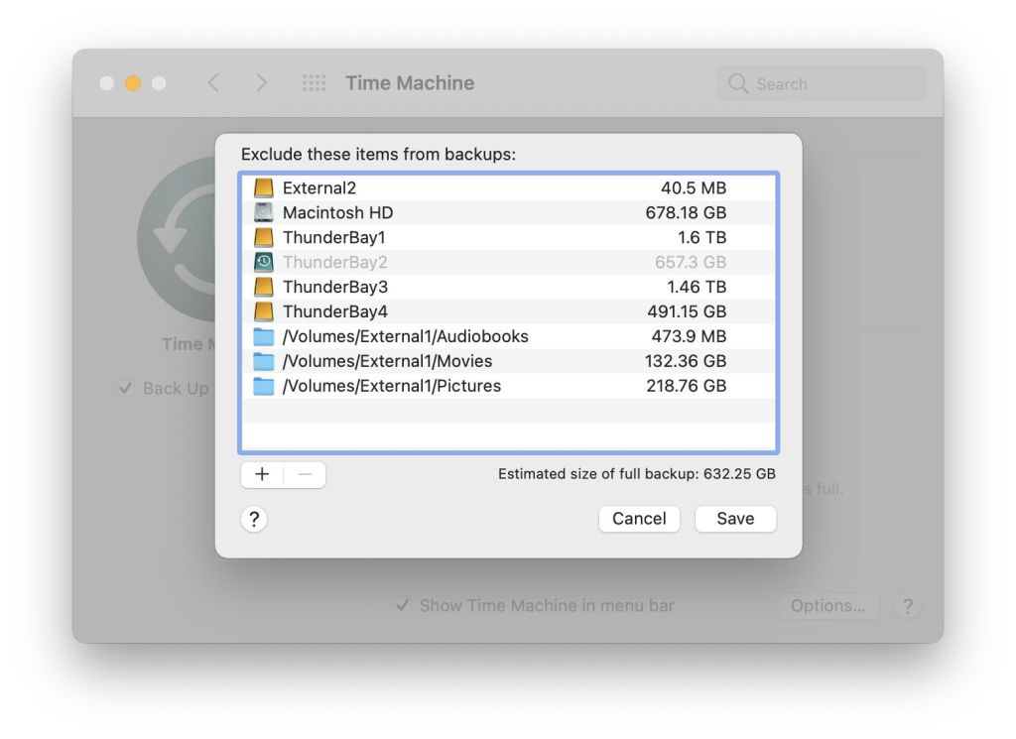Open help with the question mark button
1016x739 pixels.
point(254,519)
